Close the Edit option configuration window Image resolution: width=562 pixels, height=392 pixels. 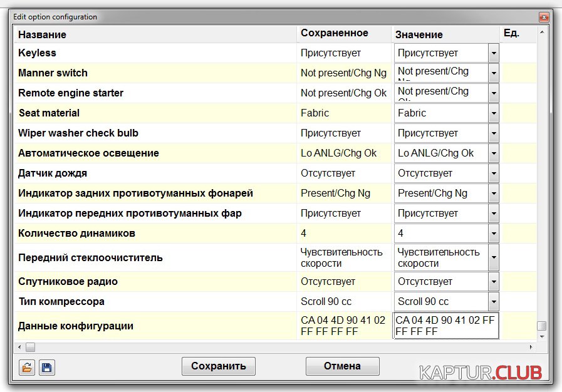pos(543,17)
